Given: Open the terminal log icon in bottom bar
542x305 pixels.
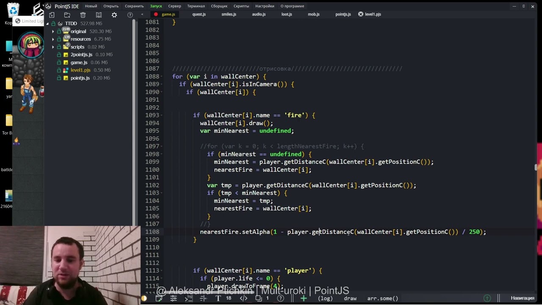Looking at the screenshot, I should [188, 298].
